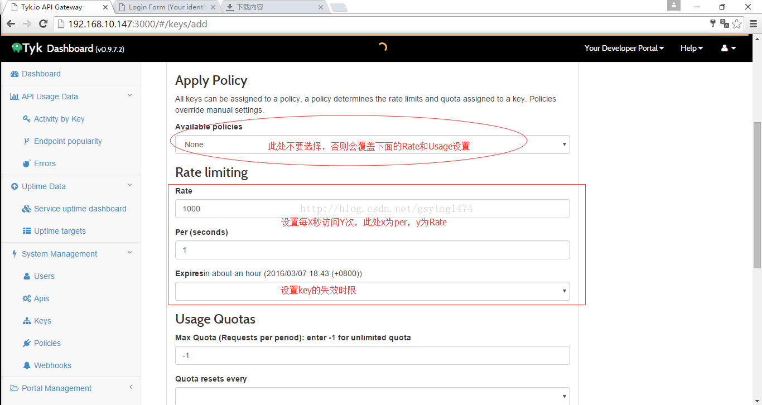This screenshot has height=405, width=762.
Task: Open the Dashboard gauge icon in sidebar
Action: tap(15, 74)
